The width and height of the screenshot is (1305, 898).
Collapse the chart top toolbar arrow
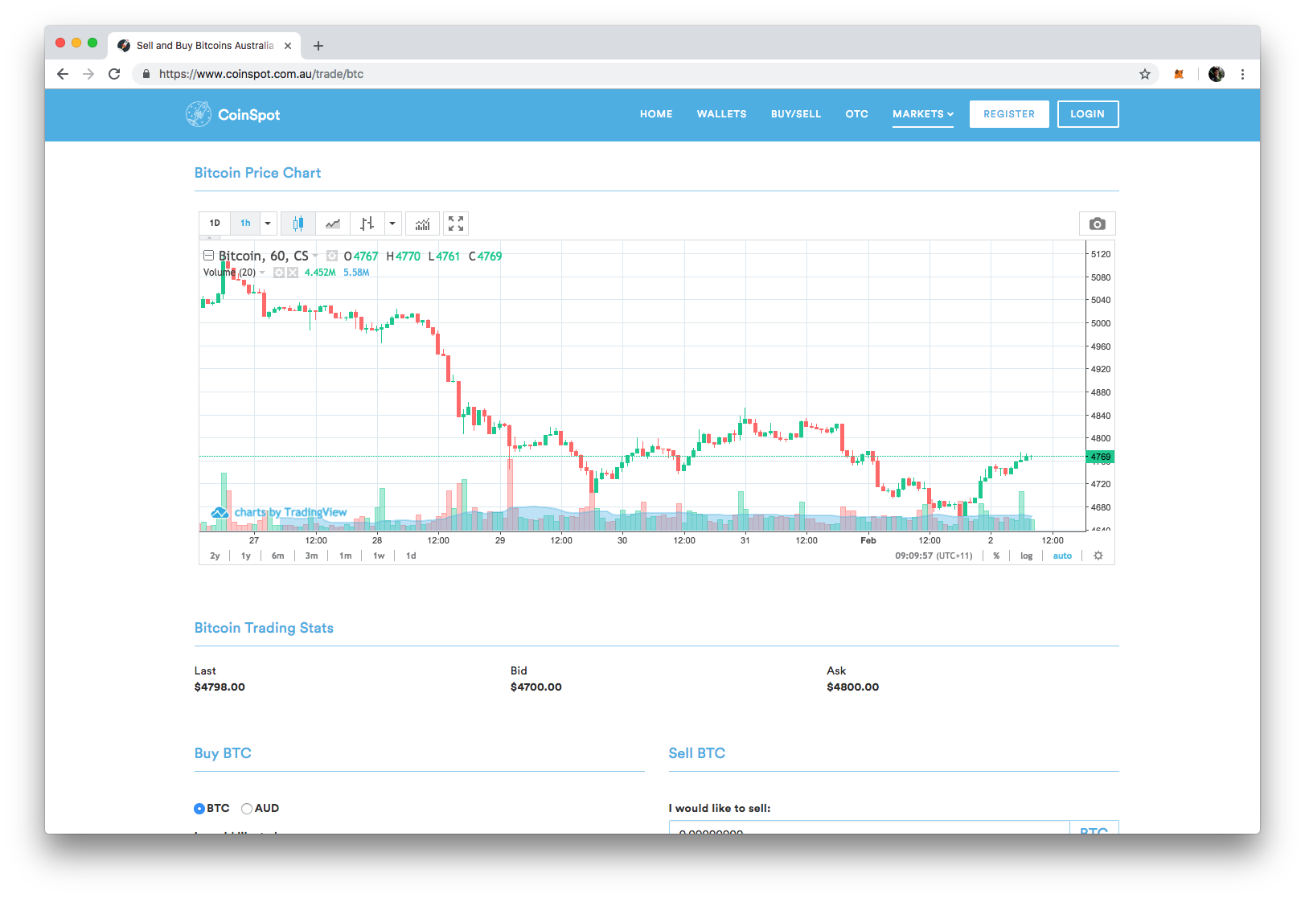tap(209, 238)
